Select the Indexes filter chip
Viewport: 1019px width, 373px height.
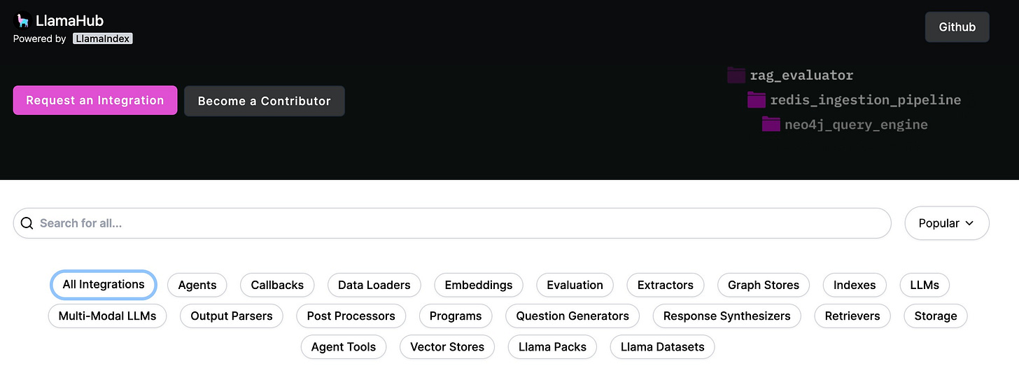[x=855, y=285]
